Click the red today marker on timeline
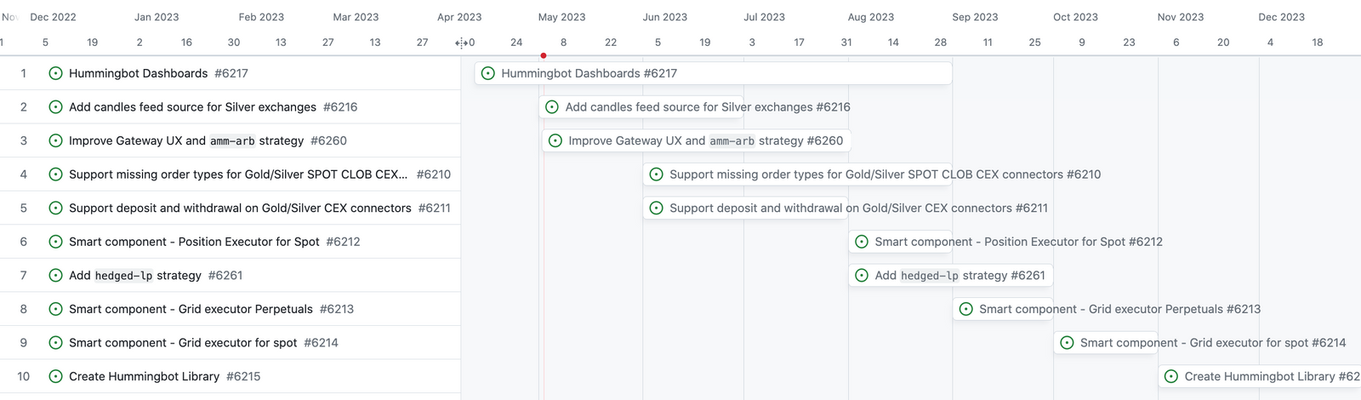Viewport: 1361px width, 400px height. tap(544, 55)
